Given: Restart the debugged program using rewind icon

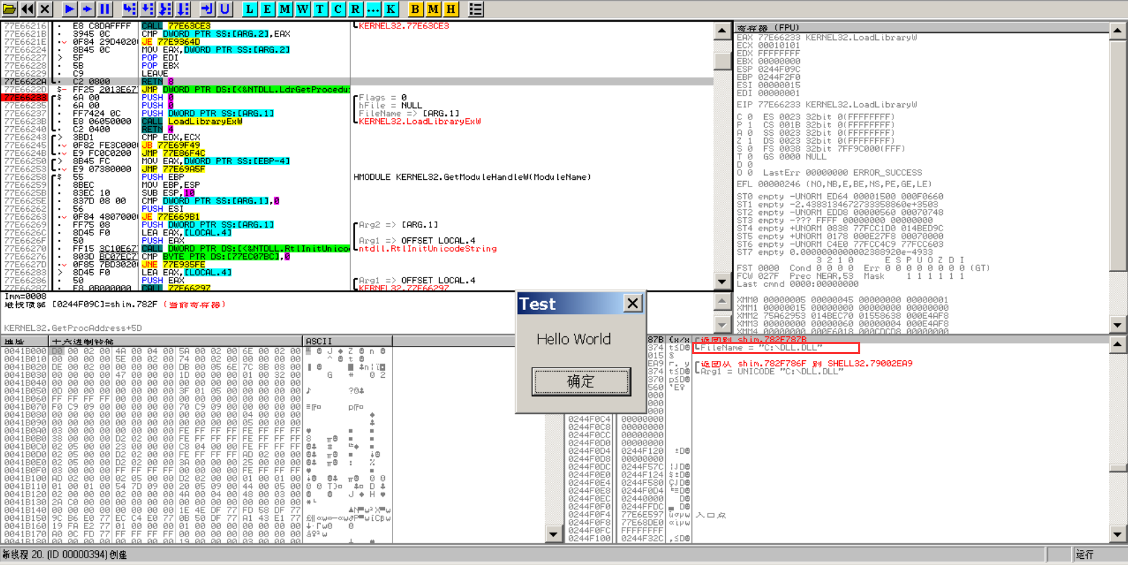Looking at the screenshot, I should pos(27,9).
